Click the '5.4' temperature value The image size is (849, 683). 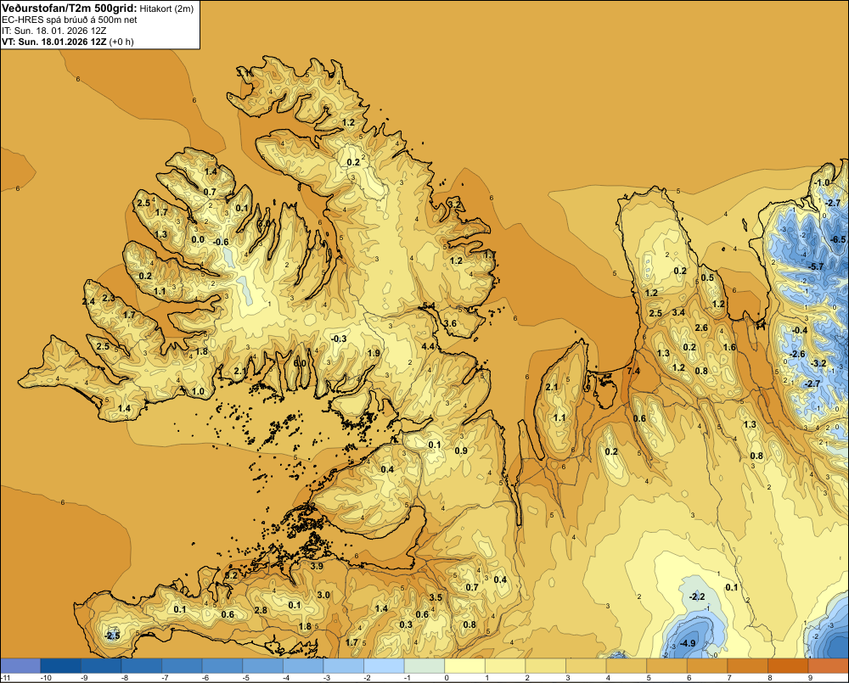tap(429, 305)
